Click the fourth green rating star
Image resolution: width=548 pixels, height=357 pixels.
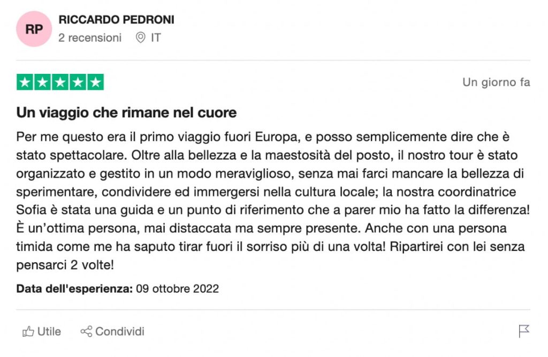(78, 82)
